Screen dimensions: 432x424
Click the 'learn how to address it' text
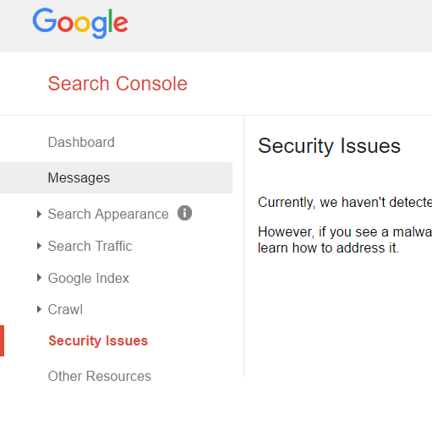pos(329,248)
